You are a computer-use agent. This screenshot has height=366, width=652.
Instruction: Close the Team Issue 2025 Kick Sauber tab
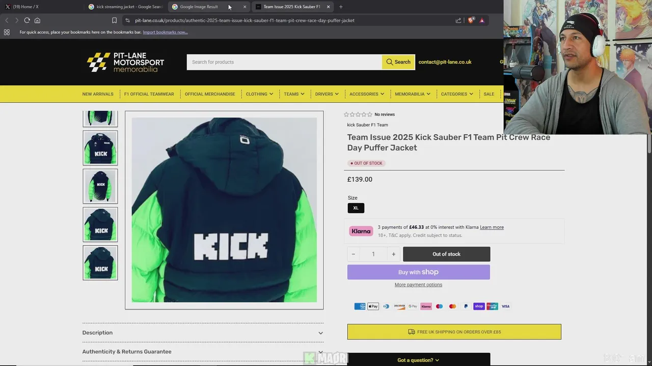point(328,7)
